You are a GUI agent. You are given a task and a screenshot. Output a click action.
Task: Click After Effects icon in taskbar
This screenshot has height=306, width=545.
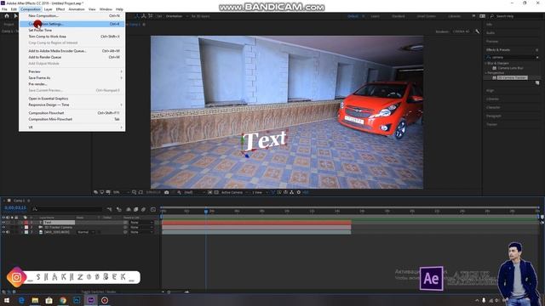[91, 300]
